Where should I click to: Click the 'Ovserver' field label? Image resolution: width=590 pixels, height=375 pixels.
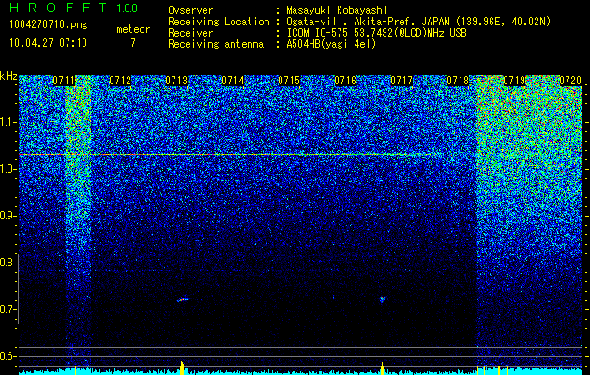[190, 10]
